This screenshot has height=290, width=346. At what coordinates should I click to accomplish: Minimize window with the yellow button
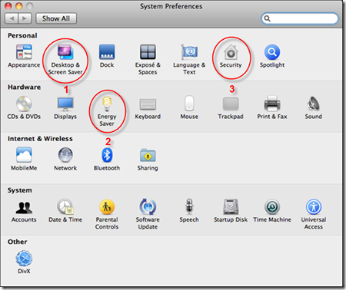pos(19,6)
